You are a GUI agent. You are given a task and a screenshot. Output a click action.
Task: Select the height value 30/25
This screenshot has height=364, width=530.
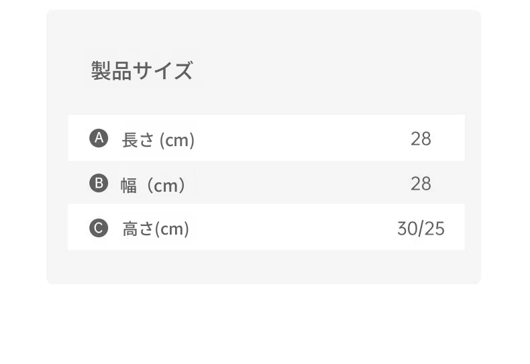[421, 229]
